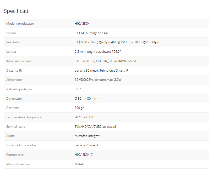Image resolution: width=213 pixels, height=176 pixels.
Task: Click the Senzor row label
Action: tap(11, 33)
